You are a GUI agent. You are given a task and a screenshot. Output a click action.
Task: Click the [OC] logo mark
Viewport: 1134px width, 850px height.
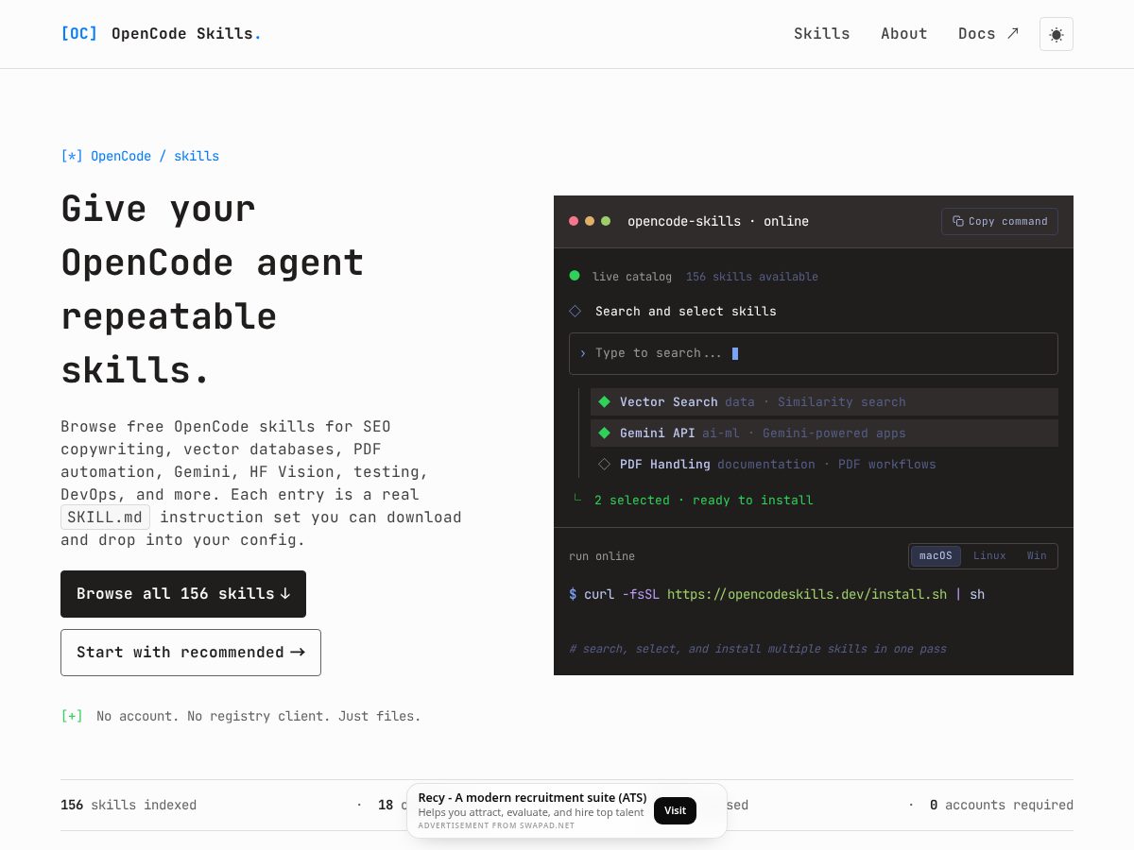[x=79, y=34]
